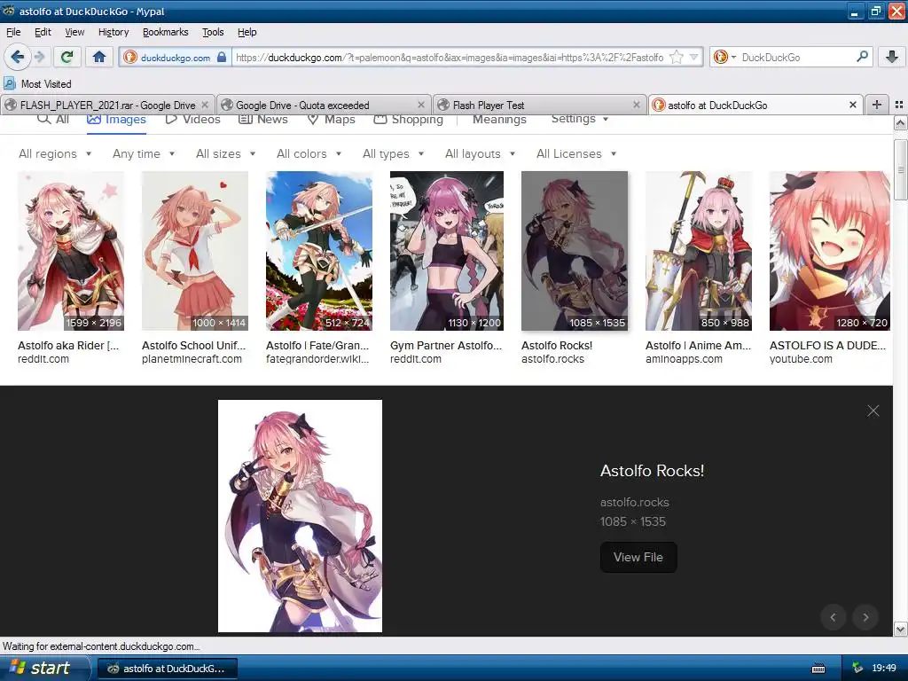This screenshot has width=908, height=681.
Task: Open the Windows start menu
Action: coord(43,669)
